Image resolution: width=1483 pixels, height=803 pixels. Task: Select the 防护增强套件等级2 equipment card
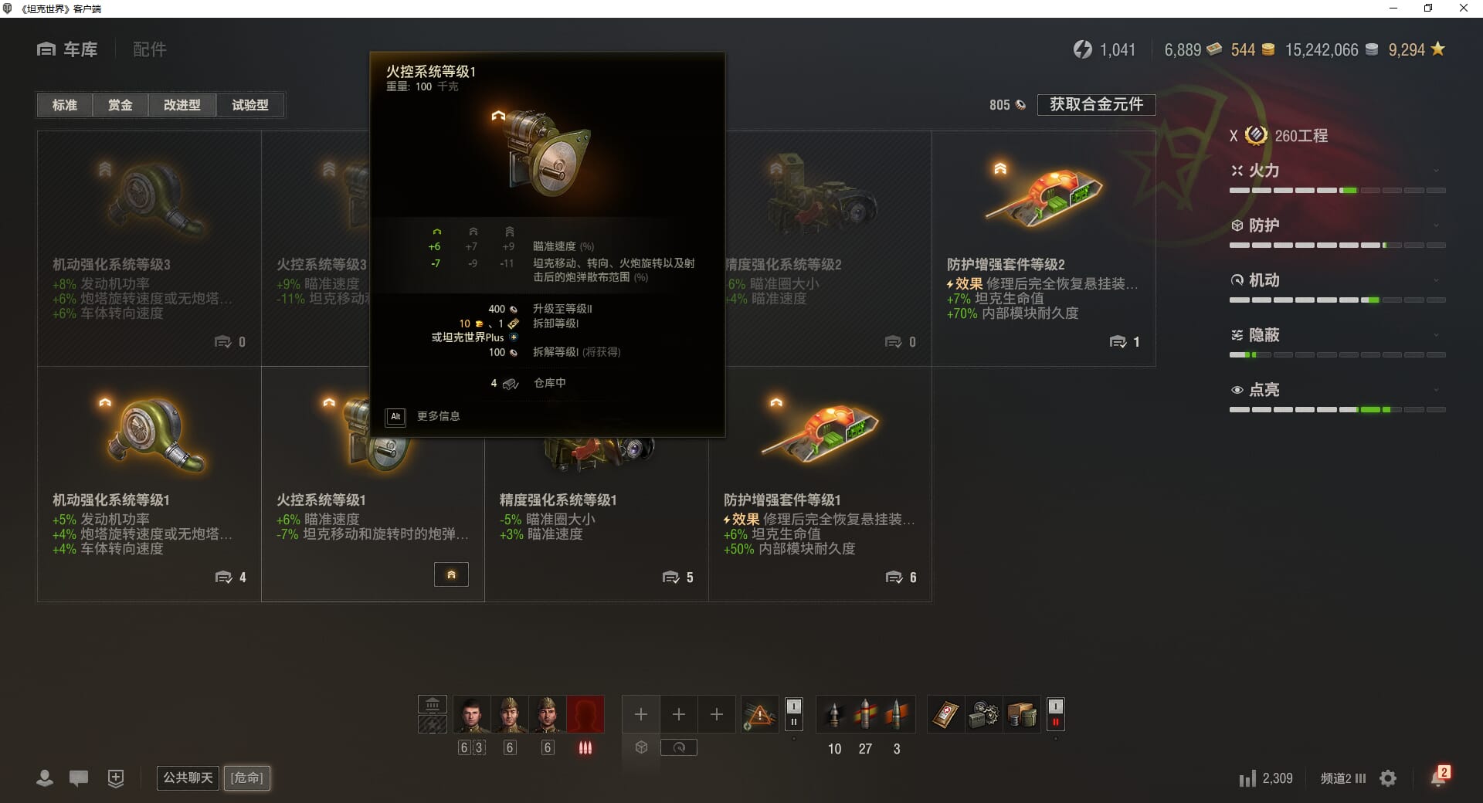click(1044, 249)
